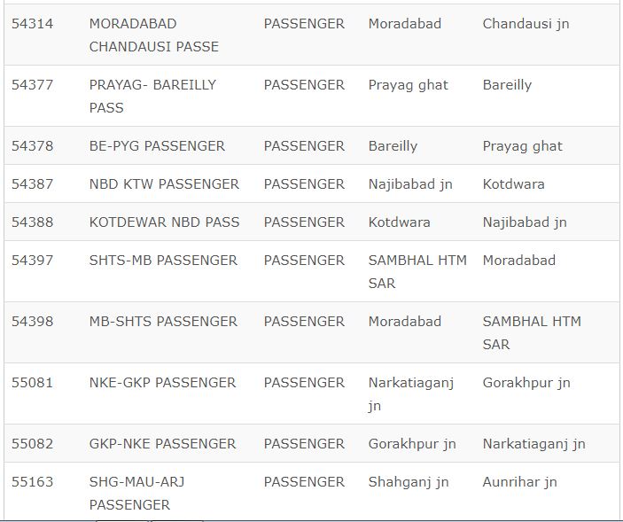This screenshot has height=522, width=623.
Task: Click the SHTS-MB PASSENGER train name
Action: point(163,261)
